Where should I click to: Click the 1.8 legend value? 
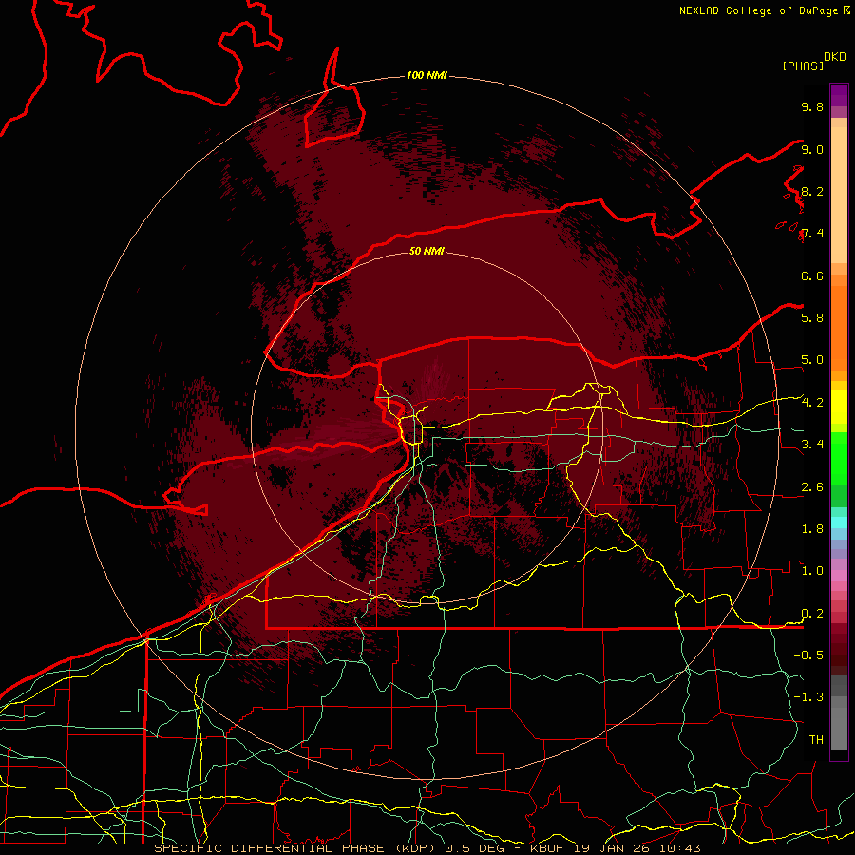[812, 529]
